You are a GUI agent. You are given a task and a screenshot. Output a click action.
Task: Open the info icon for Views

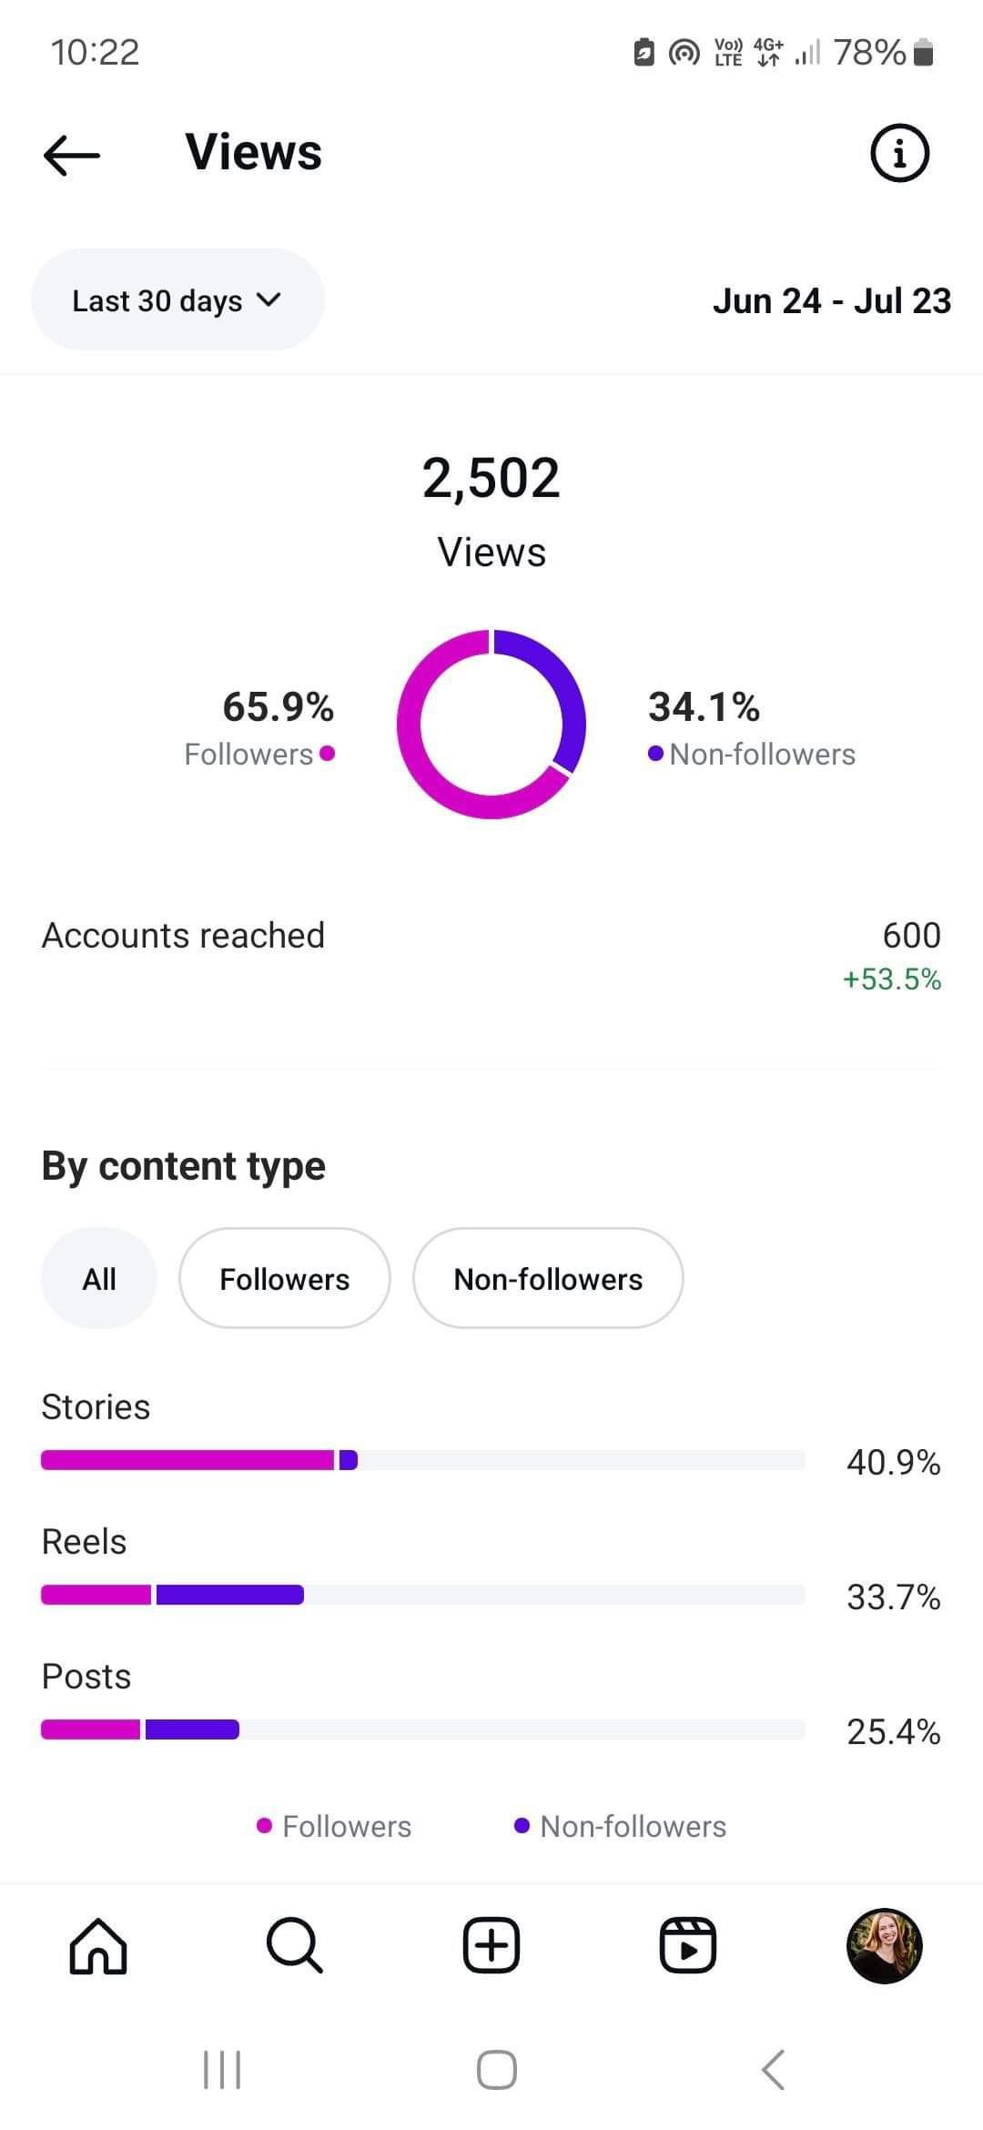899,153
